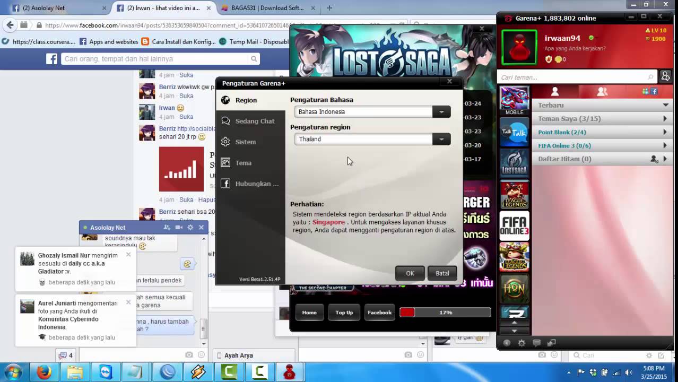The image size is (678, 382).
Task: Click irwaan94 profile avatar in Garena
Action: pos(519,47)
